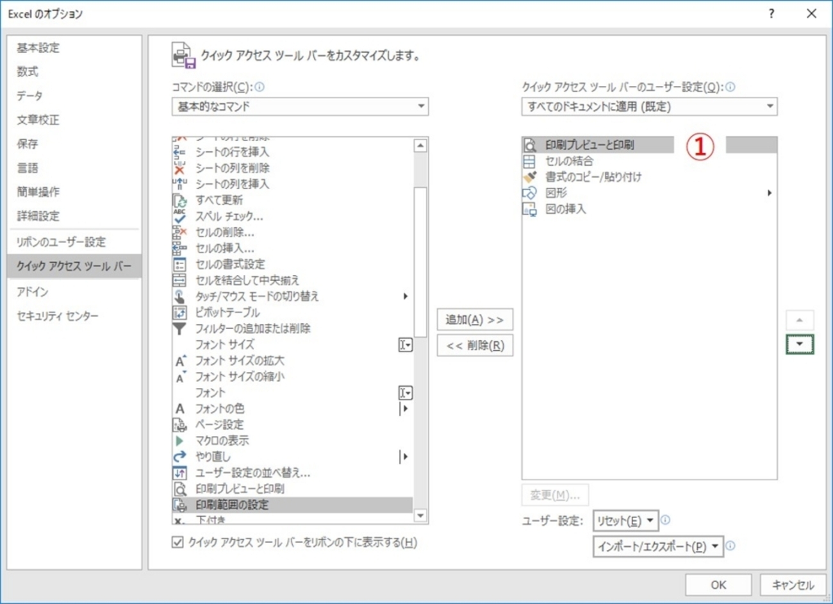Select the フォント サイズ row text
833x604 pixels.
tap(225, 344)
